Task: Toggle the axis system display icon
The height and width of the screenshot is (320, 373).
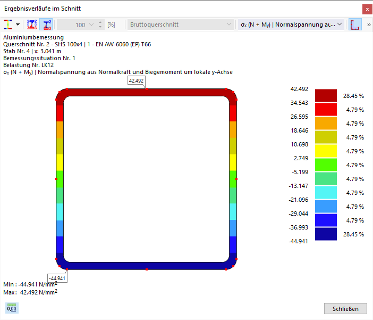Action: (355, 24)
